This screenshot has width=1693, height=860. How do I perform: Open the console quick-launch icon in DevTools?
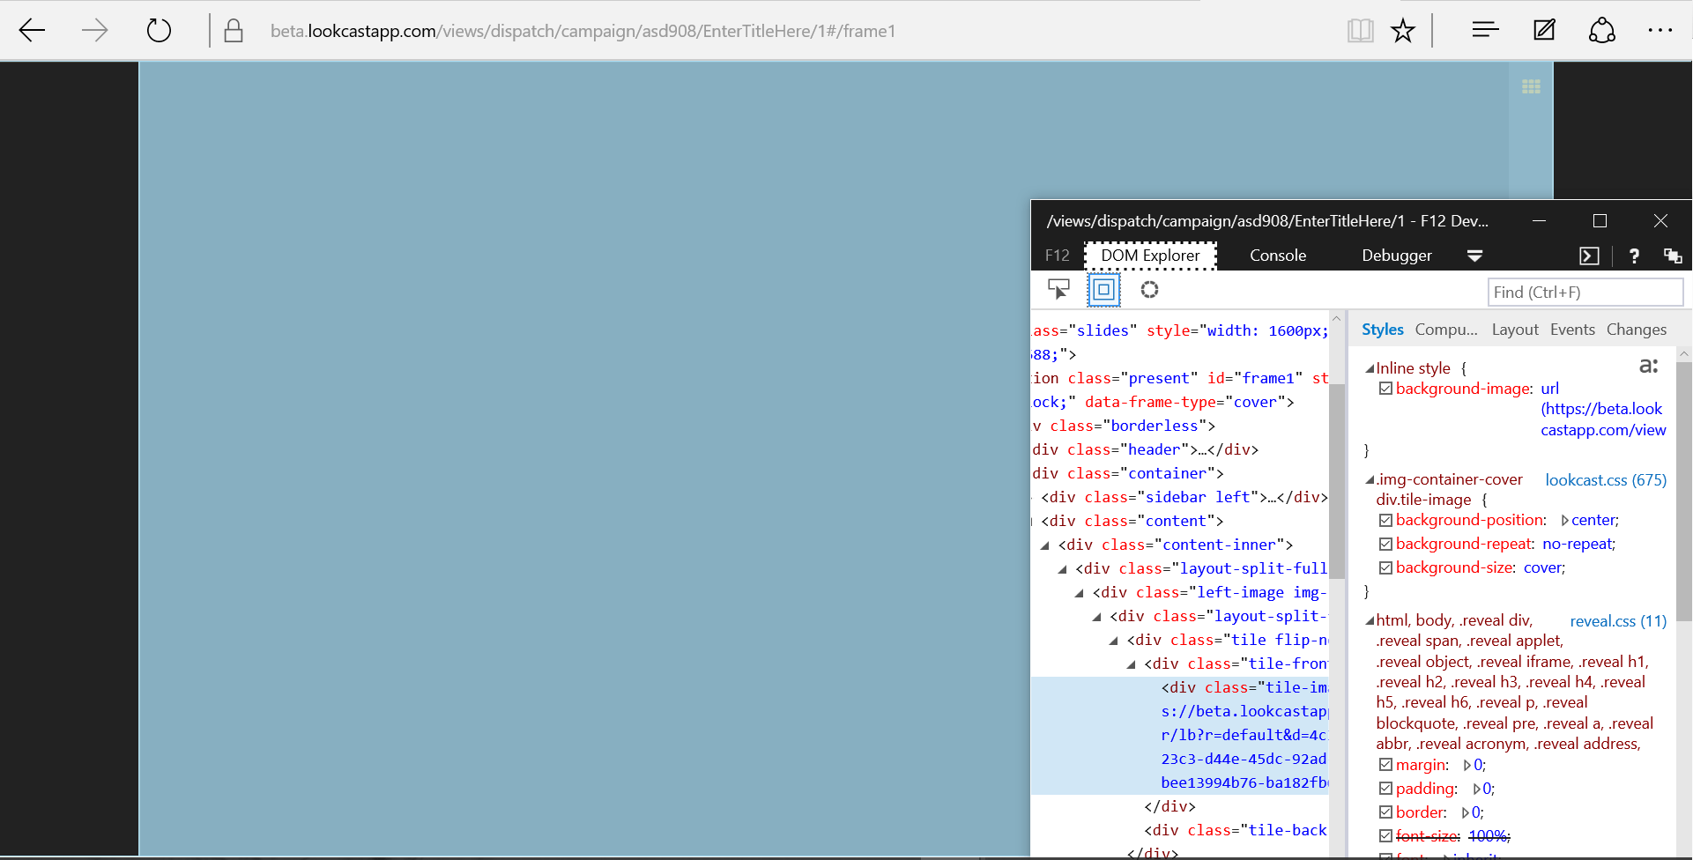coord(1589,256)
